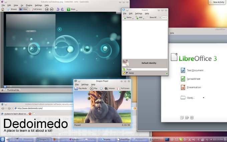Open Dragon Player Settings menu

click(85, 85)
